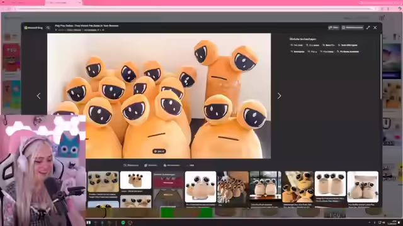Screen dimensions: 403x226
Task: Open the white Pou plush thumbnail with big eyes
Action: coord(200,187)
